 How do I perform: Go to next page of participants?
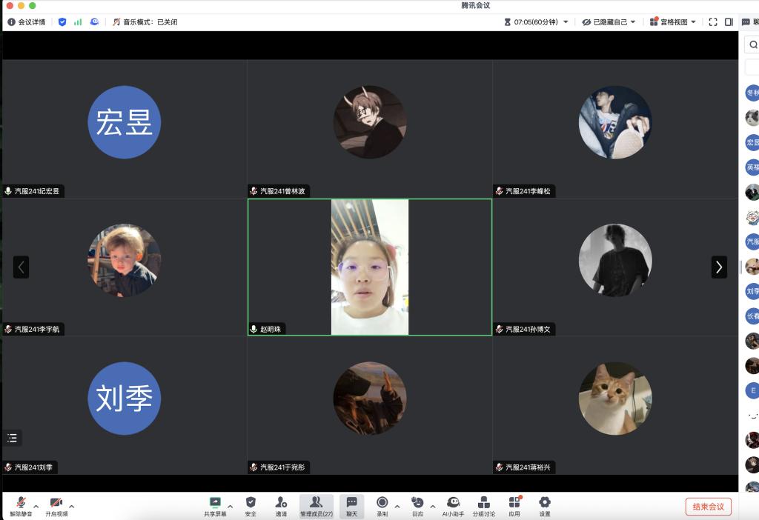click(x=719, y=267)
